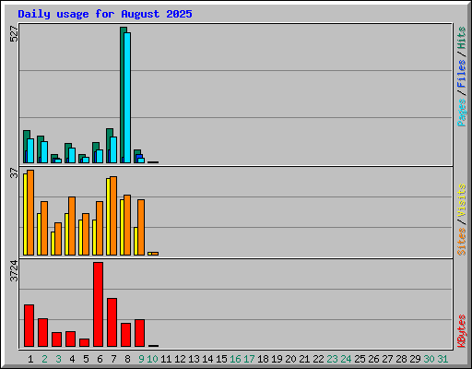Viewport: 472px width, 369px height.
Task: Click the red KBytes bar for day 1
Action: (29, 326)
